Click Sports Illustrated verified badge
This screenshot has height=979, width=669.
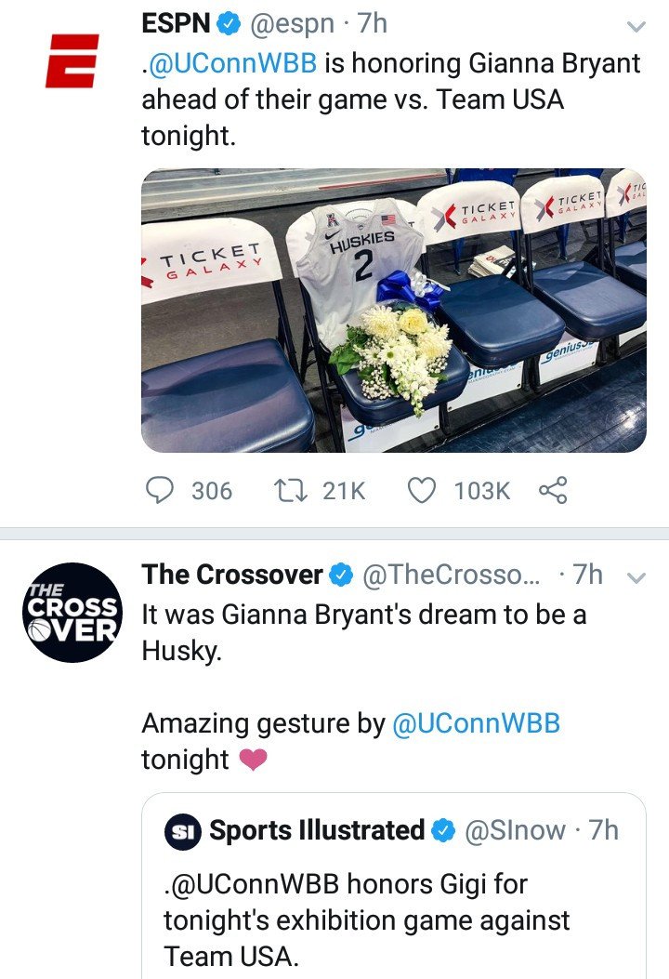444,830
